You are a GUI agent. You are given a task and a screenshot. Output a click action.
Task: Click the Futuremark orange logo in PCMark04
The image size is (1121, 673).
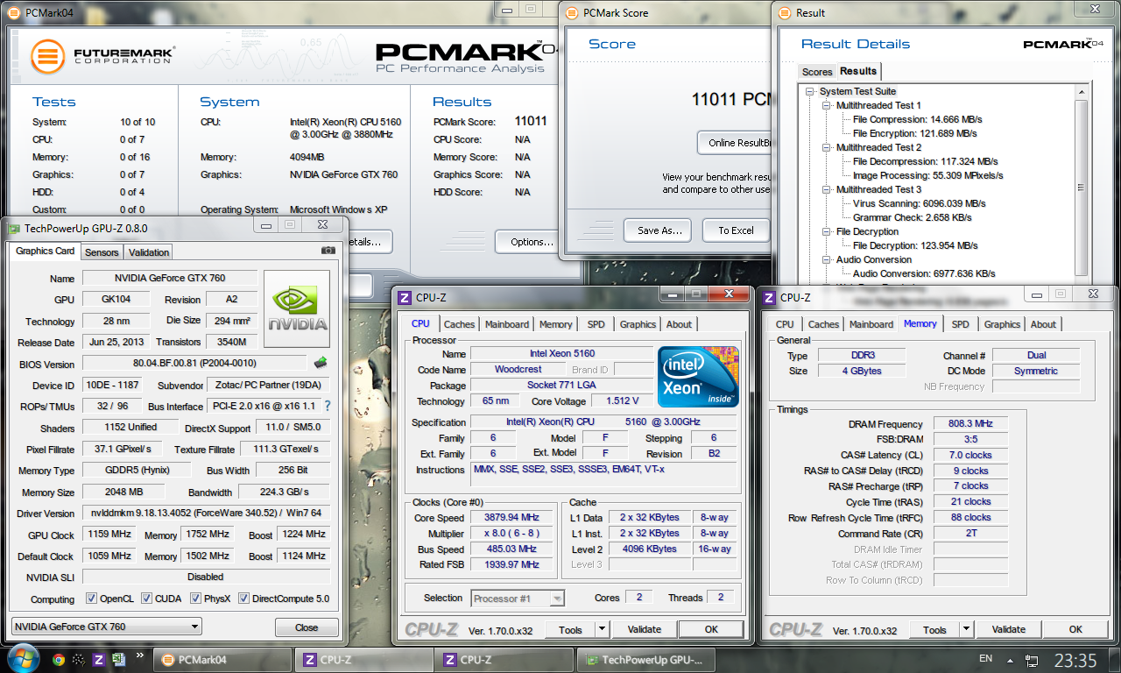pyautogui.click(x=48, y=57)
